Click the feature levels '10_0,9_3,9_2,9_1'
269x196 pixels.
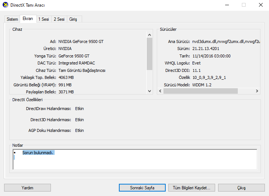point(209,78)
